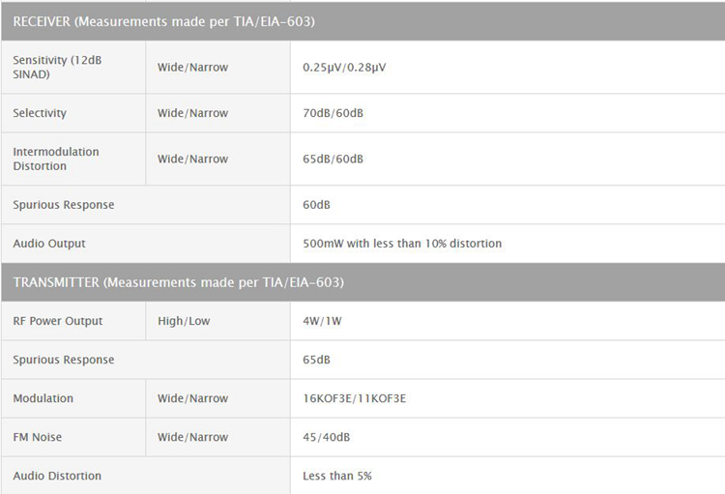Click the 60dB spurious response value

tap(316, 205)
